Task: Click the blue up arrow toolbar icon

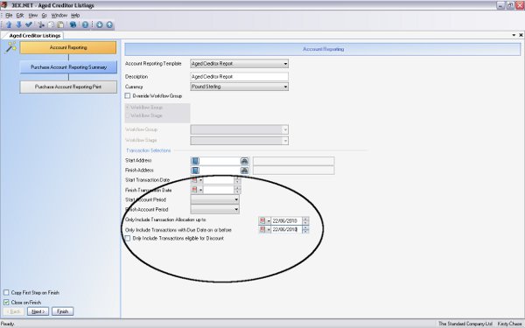Action: point(9,24)
